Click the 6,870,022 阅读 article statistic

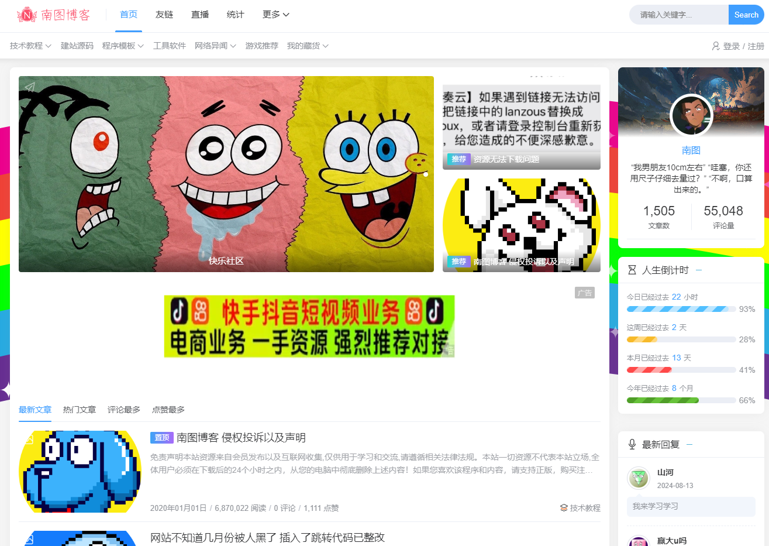240,508
